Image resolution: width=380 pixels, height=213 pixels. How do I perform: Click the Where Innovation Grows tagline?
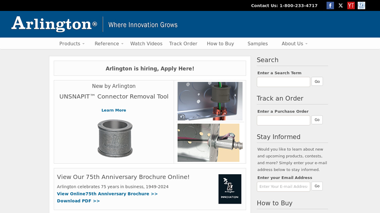tap(143, 25)
